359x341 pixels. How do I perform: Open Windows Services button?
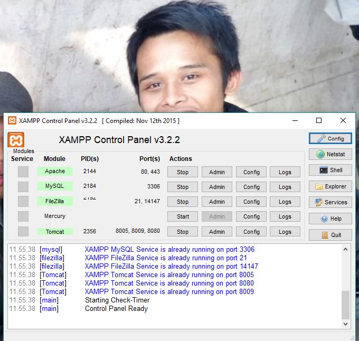(x=330, y=202)
